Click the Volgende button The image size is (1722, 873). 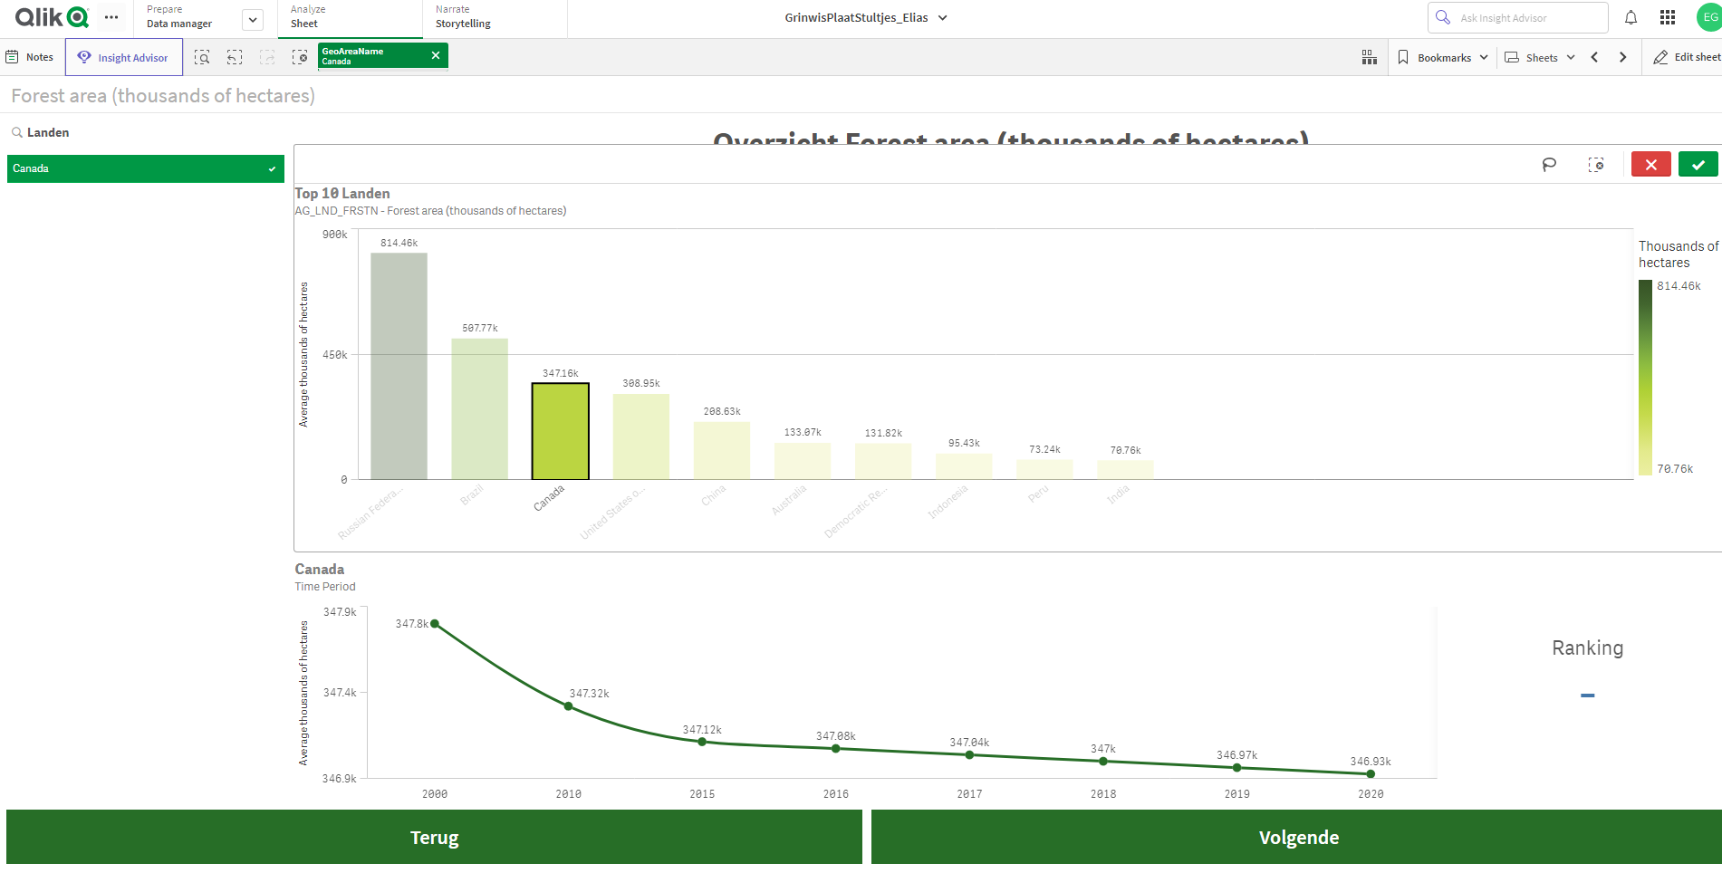pyautogui.click(x=1299, y=837)
